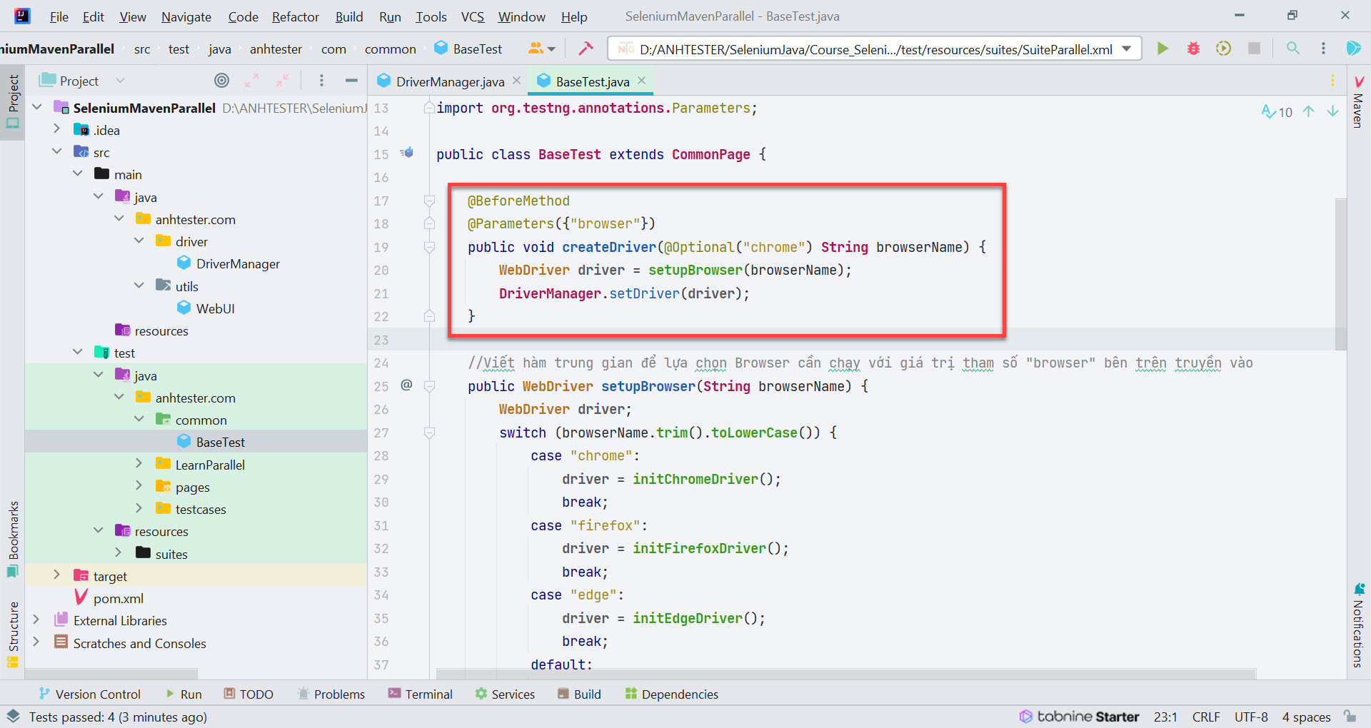Collapse the driver package
Image resolution: width=1371 pixels, height=728 pixels.
139,241
